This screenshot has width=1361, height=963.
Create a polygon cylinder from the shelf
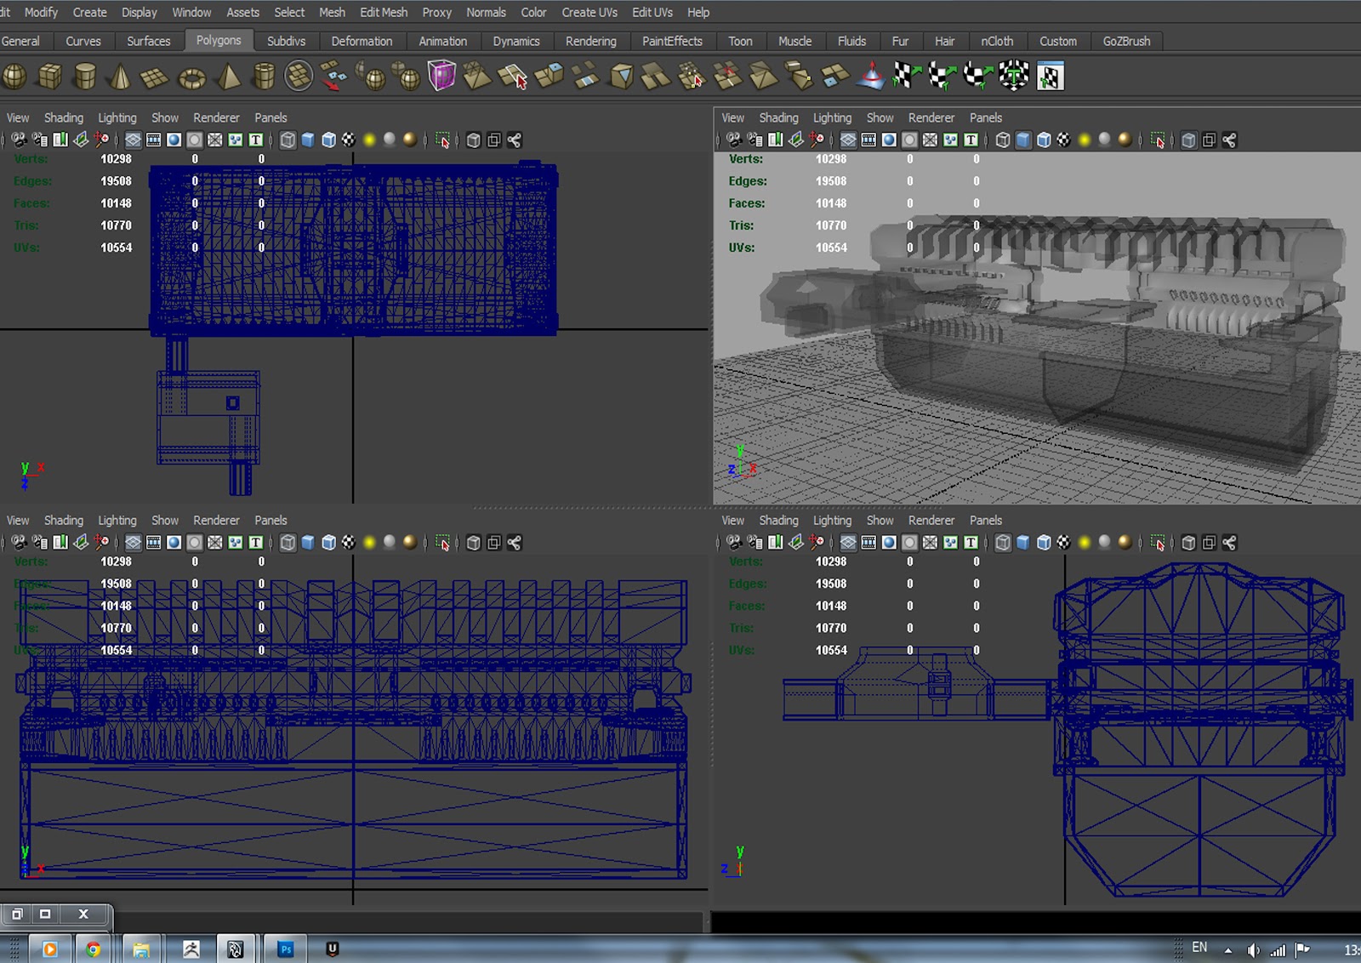tap(84, 77)
